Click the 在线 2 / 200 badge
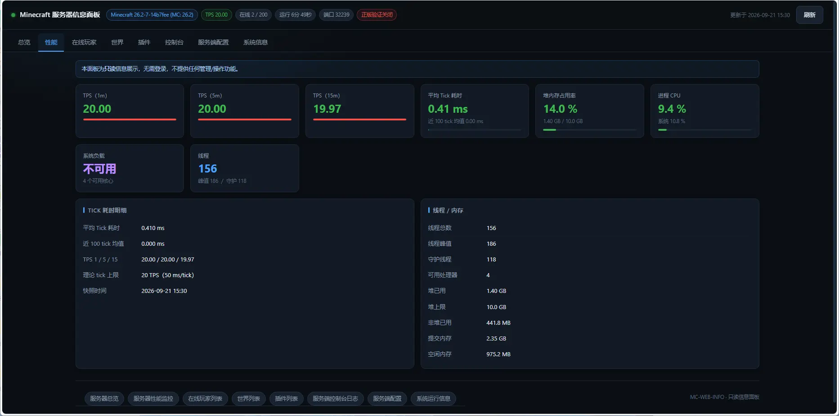Image resolution: width=839 pixels, height=416 pixels. tap(253, 15)
